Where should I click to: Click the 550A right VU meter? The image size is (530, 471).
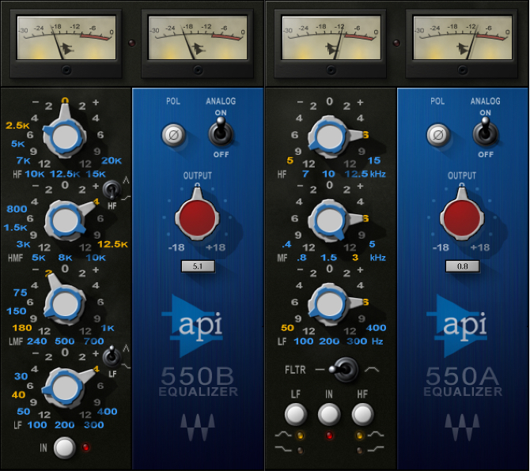pyautogui.click(x=463, y=38)
